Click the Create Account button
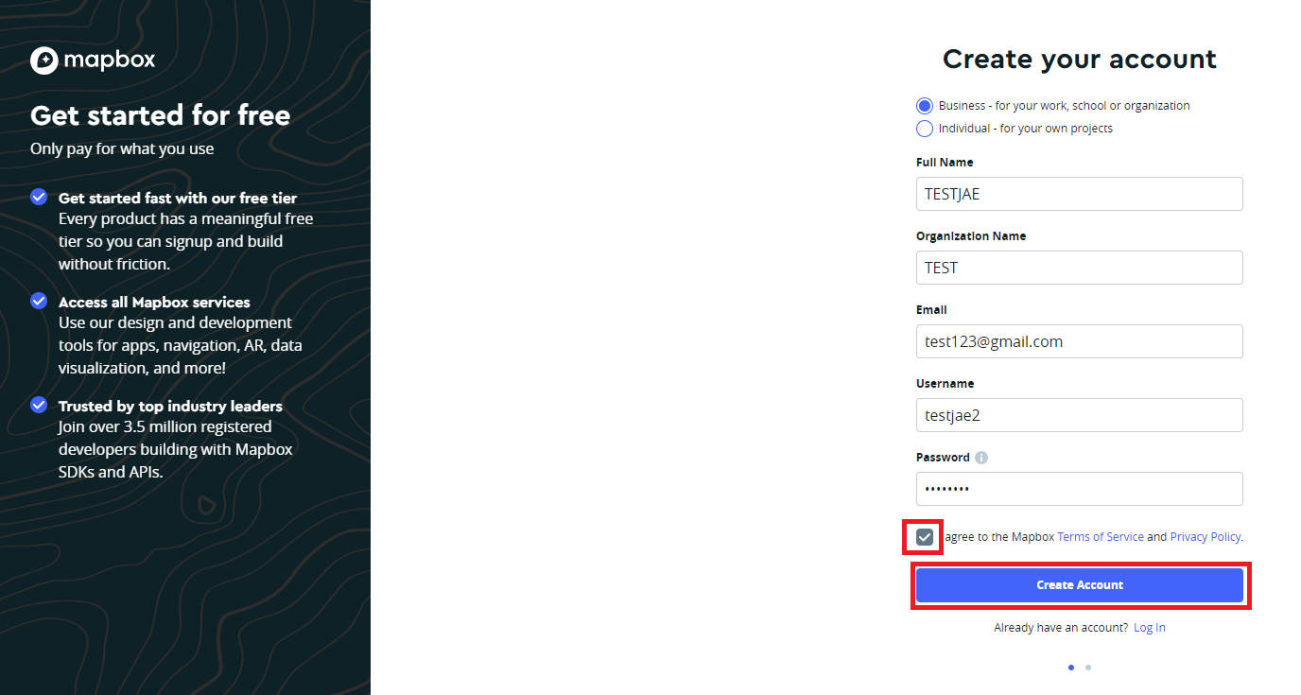The image size is (1301, 695). coord(1080,585)
